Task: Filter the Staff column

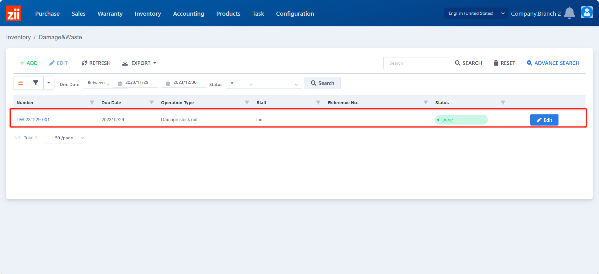Action: (318, 103)
